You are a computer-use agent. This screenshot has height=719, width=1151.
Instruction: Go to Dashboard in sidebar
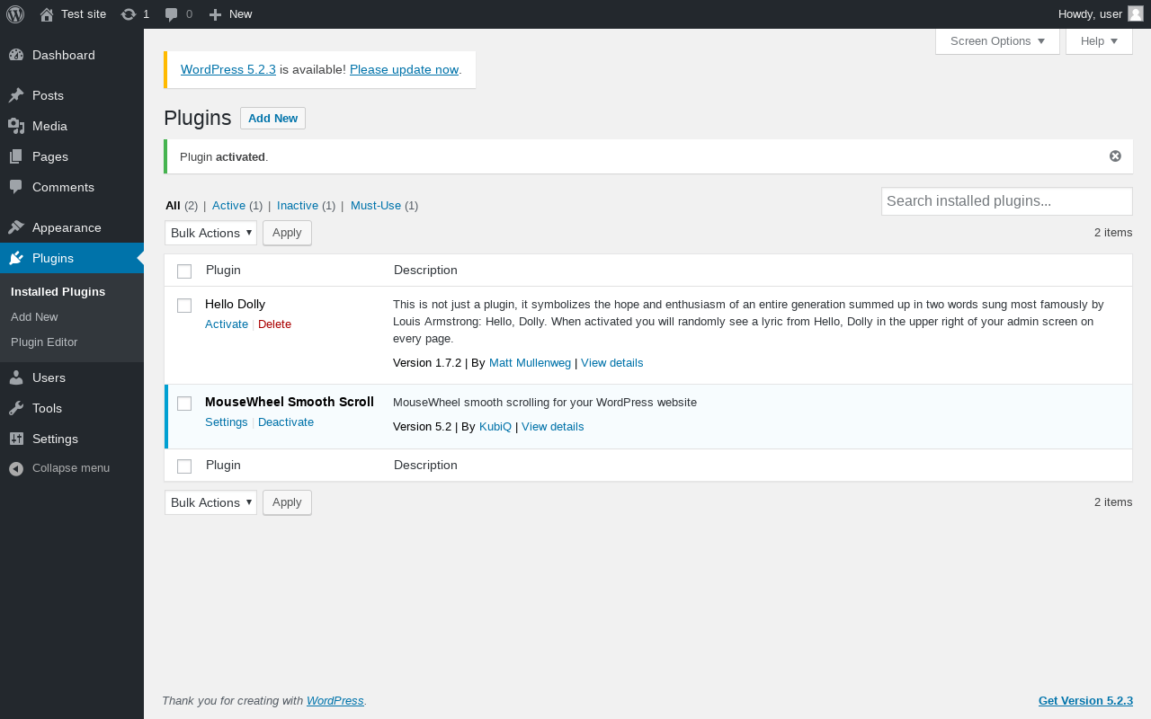[72, 55]
